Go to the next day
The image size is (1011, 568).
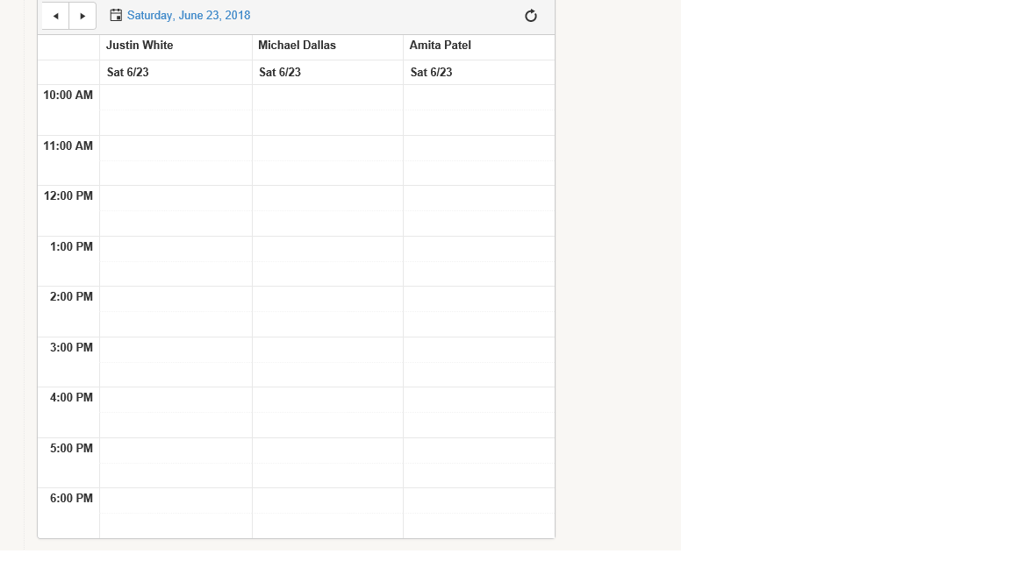click(82, 16)
